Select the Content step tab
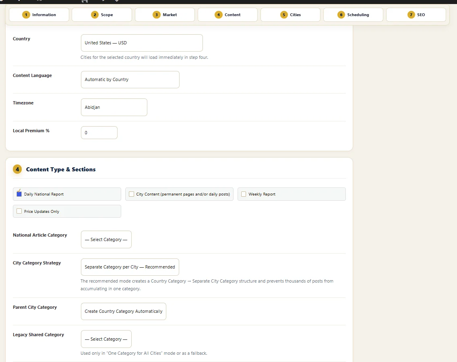 pyautogui.click(x=227, y=15)
